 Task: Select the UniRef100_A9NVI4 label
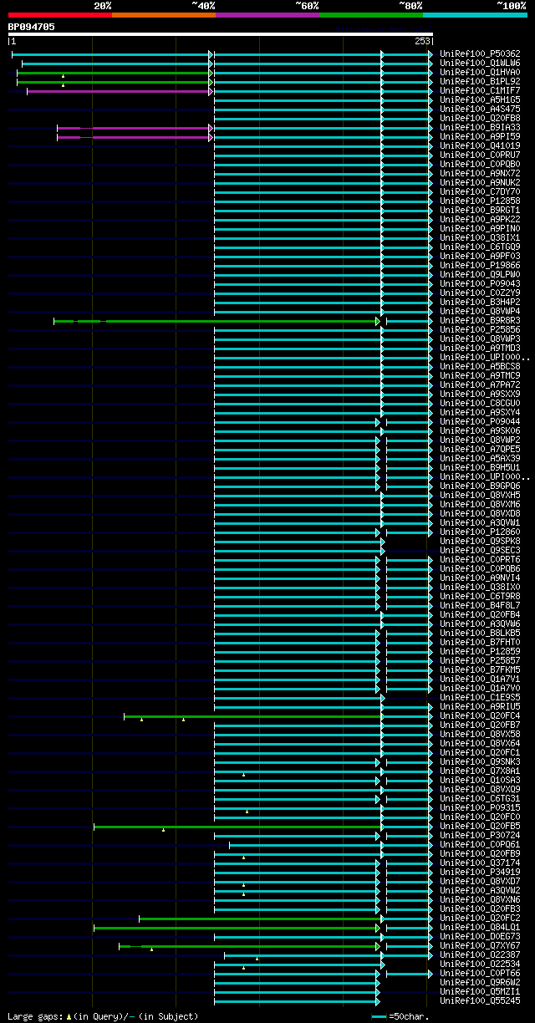[480, 578]
